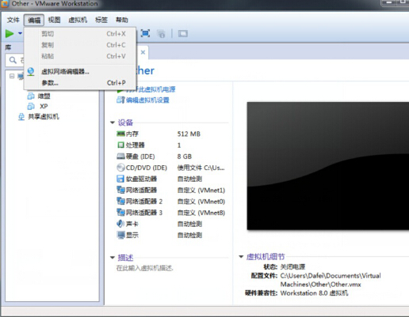Viewport: 409px width, 317px height.
Task: Collapse the 虚拟机细节 section
Action: 241,256
